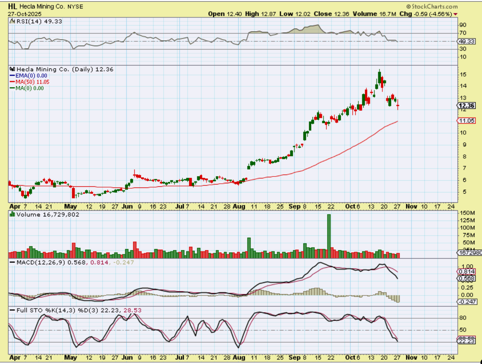The image size is (482, 364).
Task: Click the 100M label on the volume axis
Action: [467, 228]
